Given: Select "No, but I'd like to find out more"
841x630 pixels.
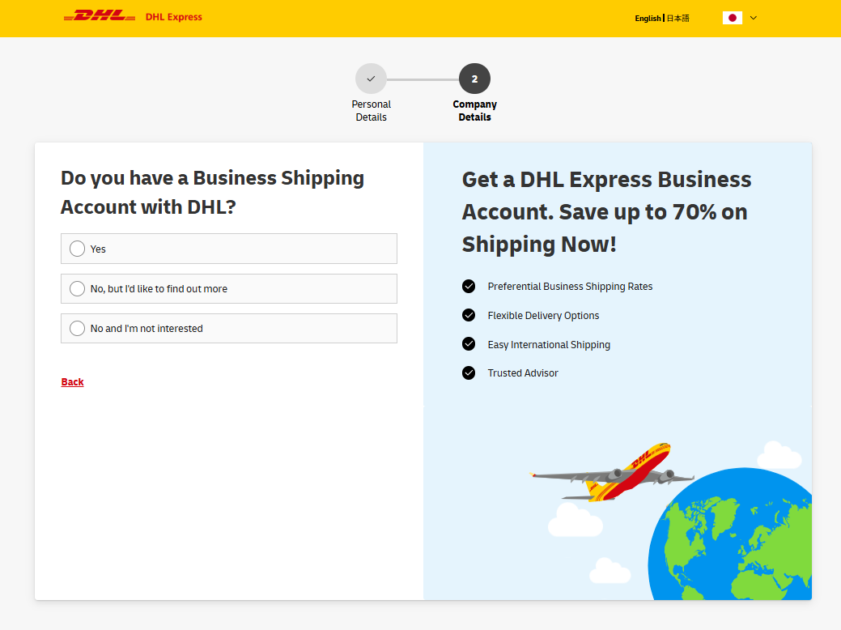Looking at the screenshot, I should 77,289.
